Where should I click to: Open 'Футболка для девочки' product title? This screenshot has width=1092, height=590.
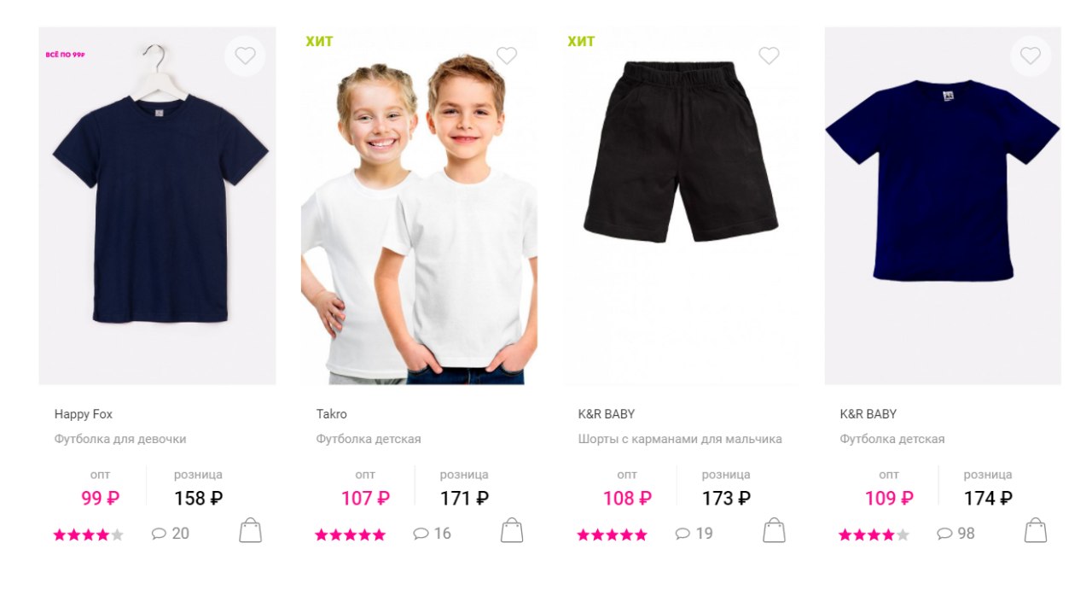[x=120, y=439]
